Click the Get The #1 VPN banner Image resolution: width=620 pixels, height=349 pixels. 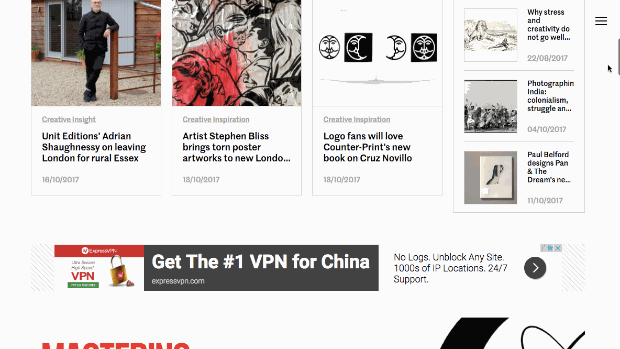pos(261,268)
